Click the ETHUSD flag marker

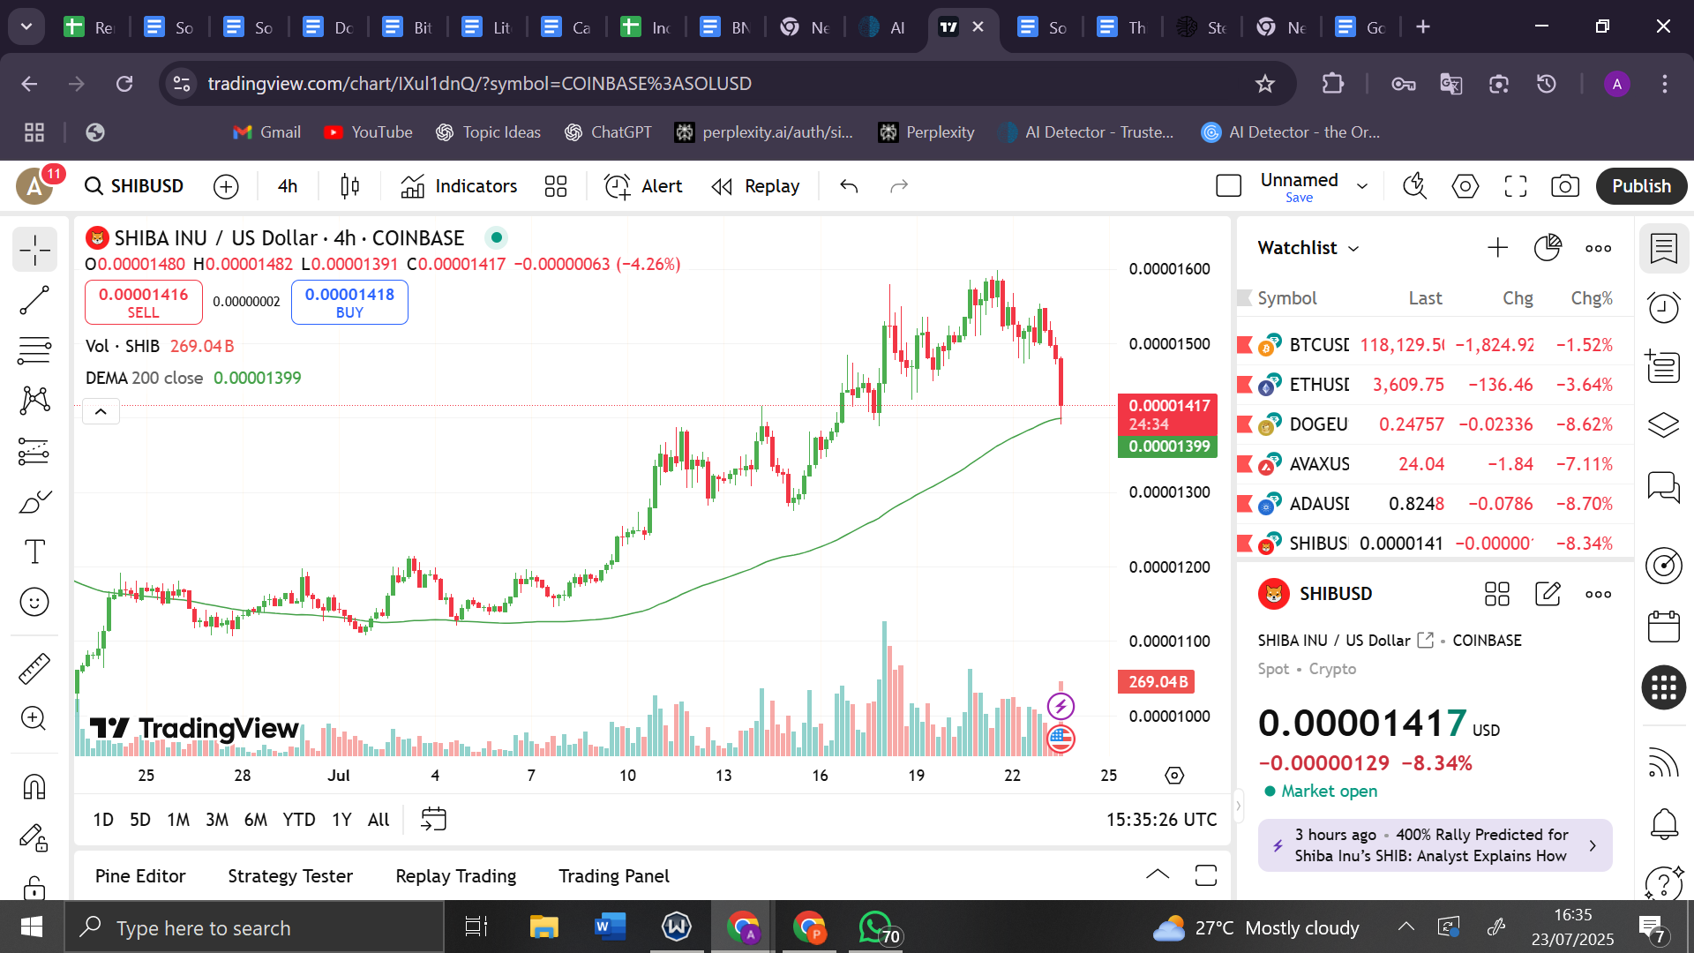pyautogui.click(x=1245, y=384)
